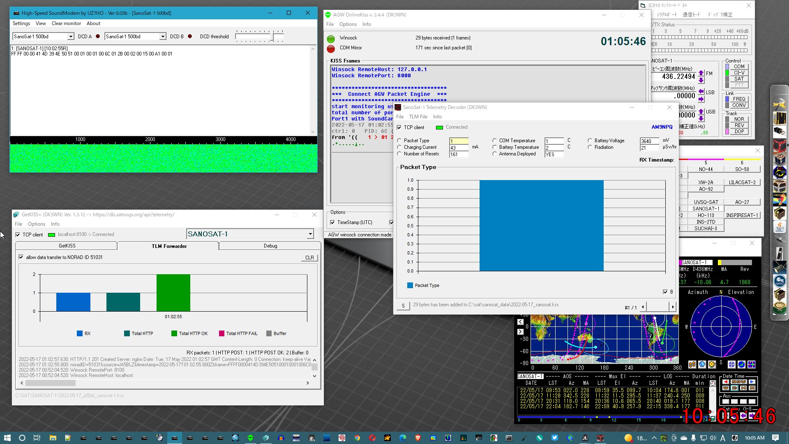The width and height of the screenshot is (789, 444).
Task: Select the Charging Current radio button
Action: 399,147
